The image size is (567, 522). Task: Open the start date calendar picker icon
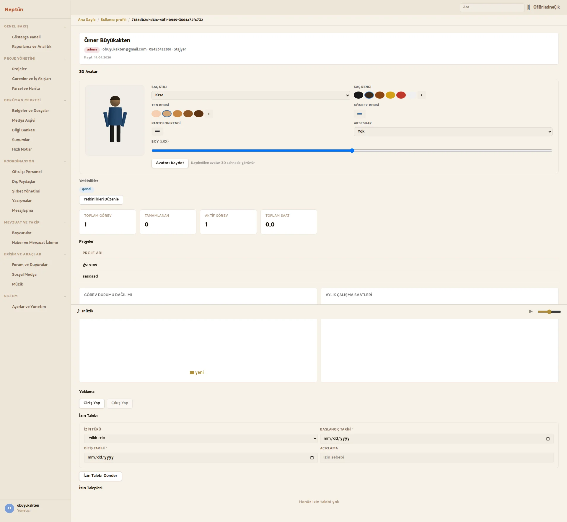point(548,439)
